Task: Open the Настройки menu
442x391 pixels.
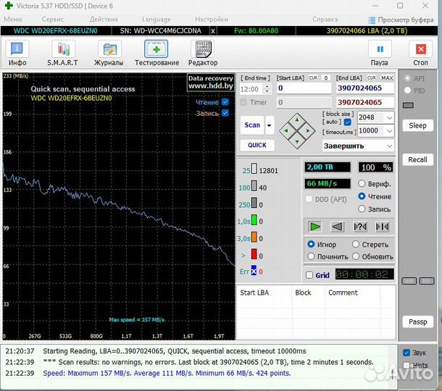Action: coord(211,20)
